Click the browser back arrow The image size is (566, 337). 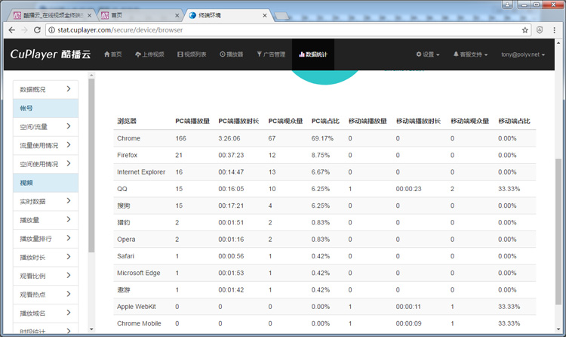[x=10, y=30]
